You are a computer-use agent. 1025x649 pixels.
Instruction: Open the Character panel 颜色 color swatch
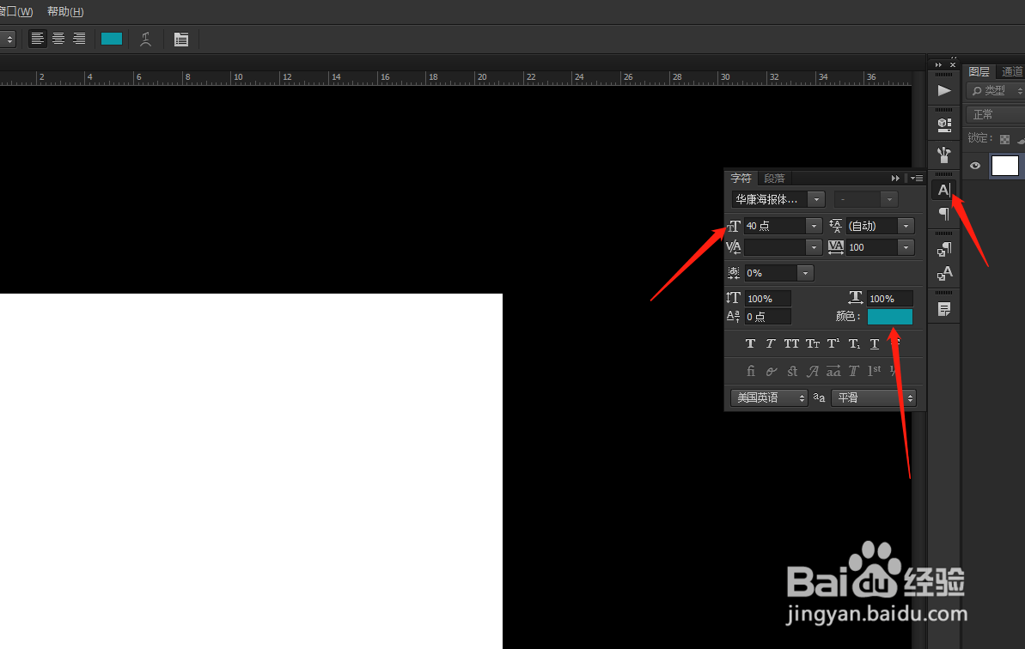coord(890,317)
